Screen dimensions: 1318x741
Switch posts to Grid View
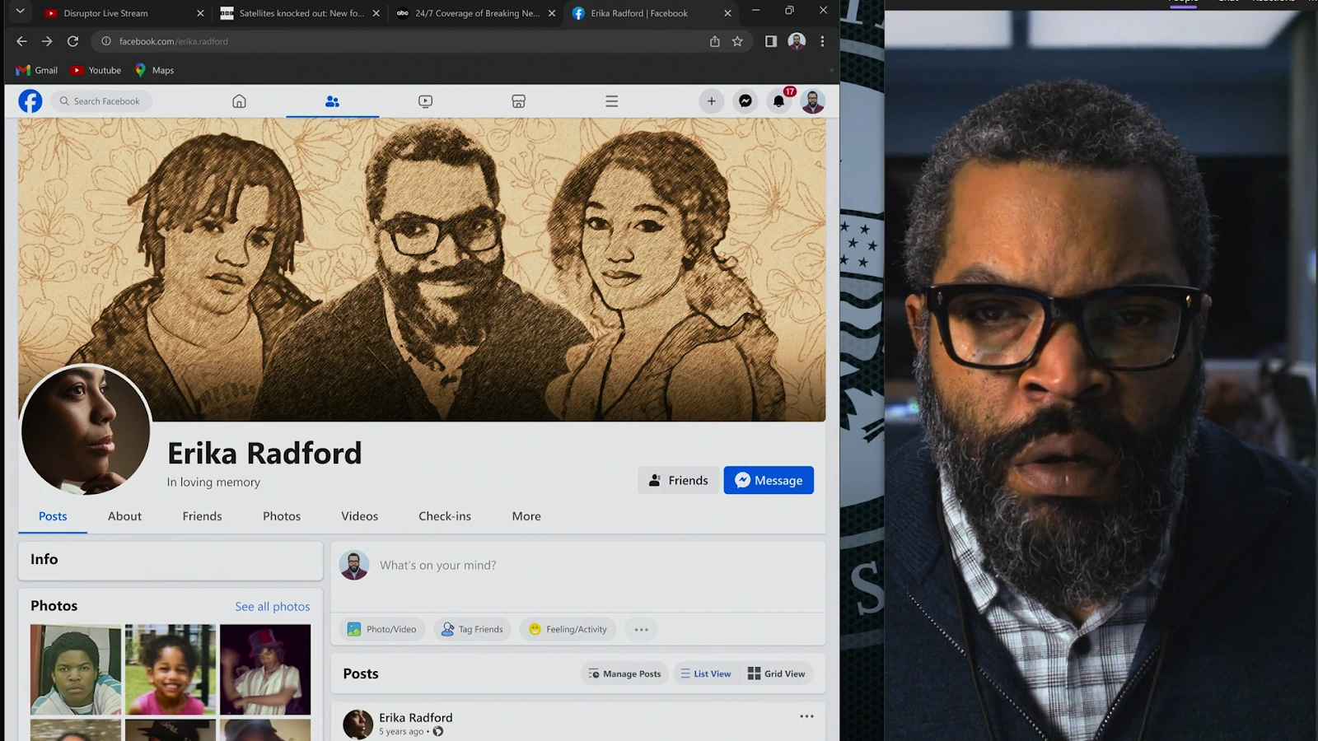click(x=777, y=673)
